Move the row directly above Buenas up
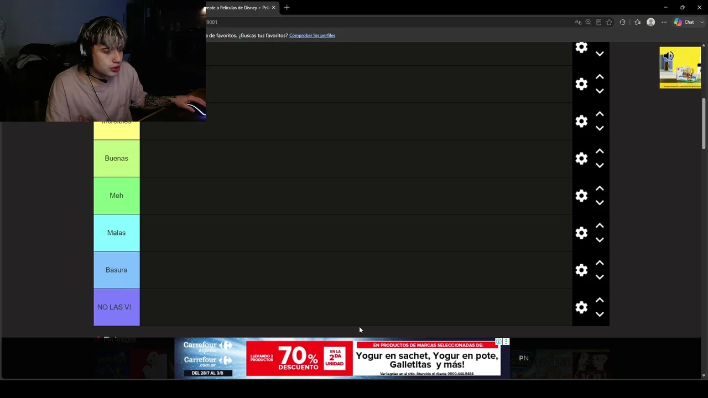The height and width of the screenshot is (398, 708). tap(600, 114)
